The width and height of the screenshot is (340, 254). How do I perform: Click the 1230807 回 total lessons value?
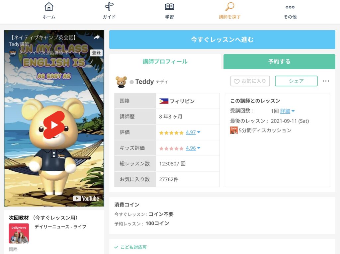click(172, 164)
